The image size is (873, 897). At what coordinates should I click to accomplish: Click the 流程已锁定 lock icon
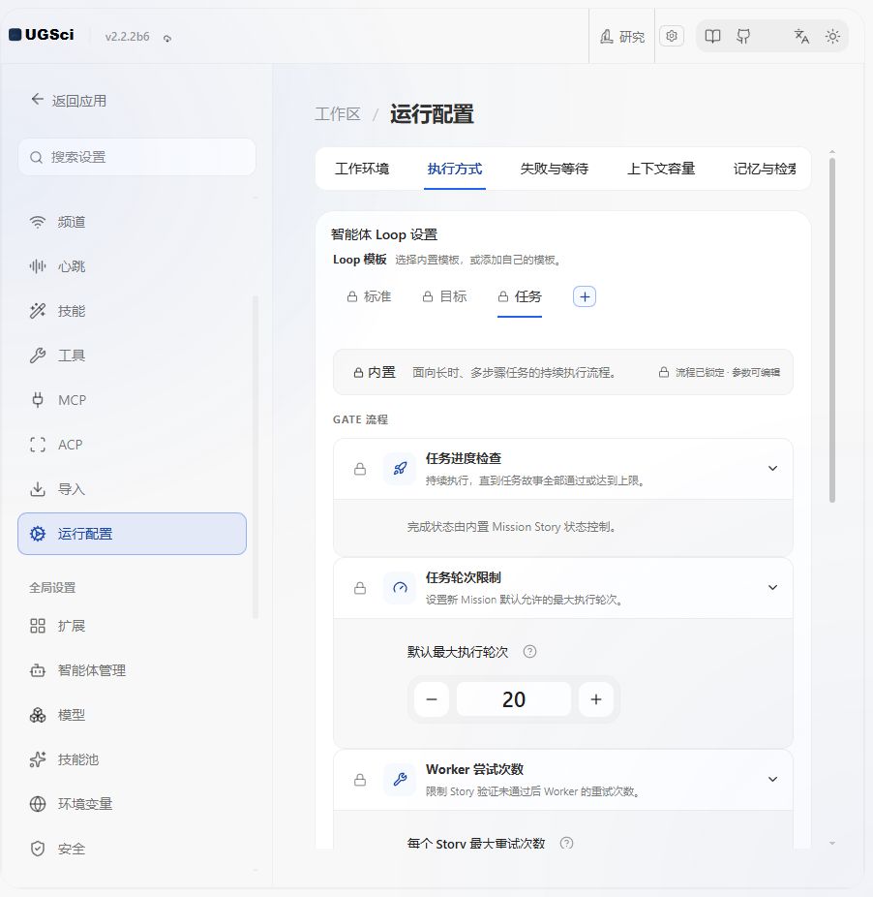[x=664, y=372]
